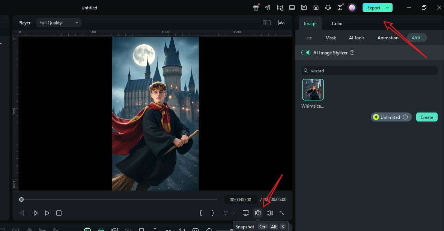The image size is (444, 231).
Task: Click the current timecode 00:00:00:00
Action: (x=240, y=199)
